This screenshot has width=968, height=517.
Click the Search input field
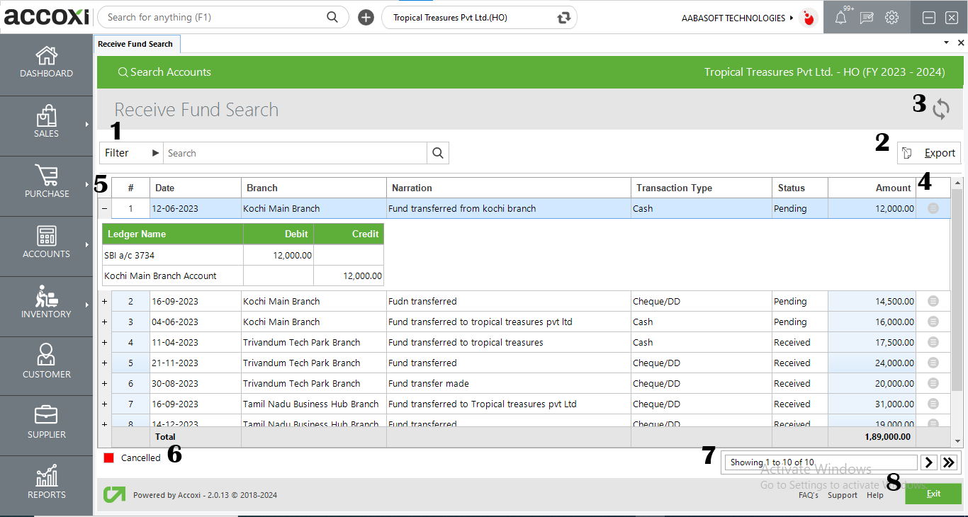coord(291,152)
